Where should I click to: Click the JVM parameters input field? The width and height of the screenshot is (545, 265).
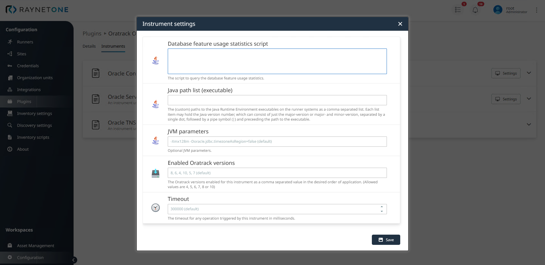277,142
